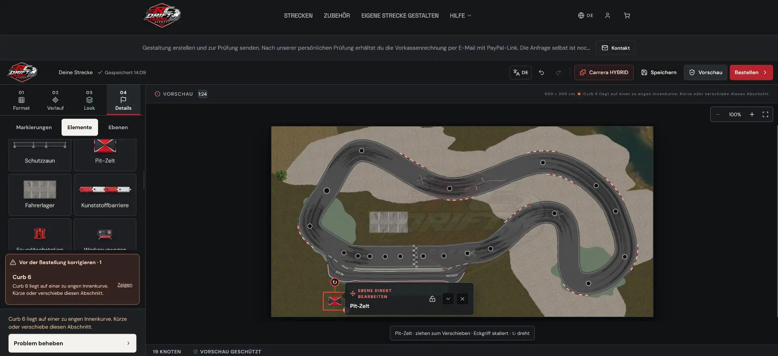
Task: Switch to the Ebenen tab
Action: [118, 127]
